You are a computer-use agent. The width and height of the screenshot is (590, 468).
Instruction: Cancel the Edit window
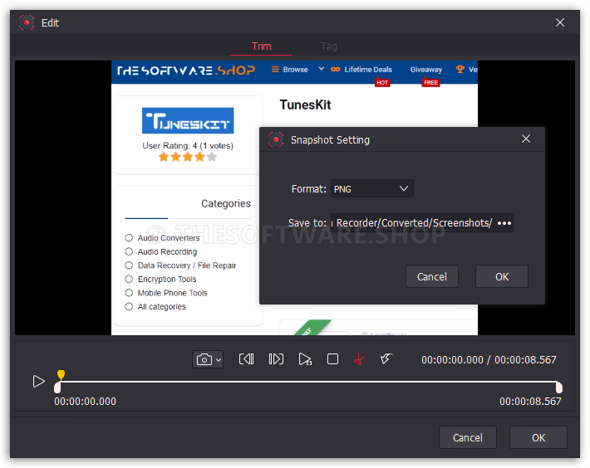click(x=468, y=437)
